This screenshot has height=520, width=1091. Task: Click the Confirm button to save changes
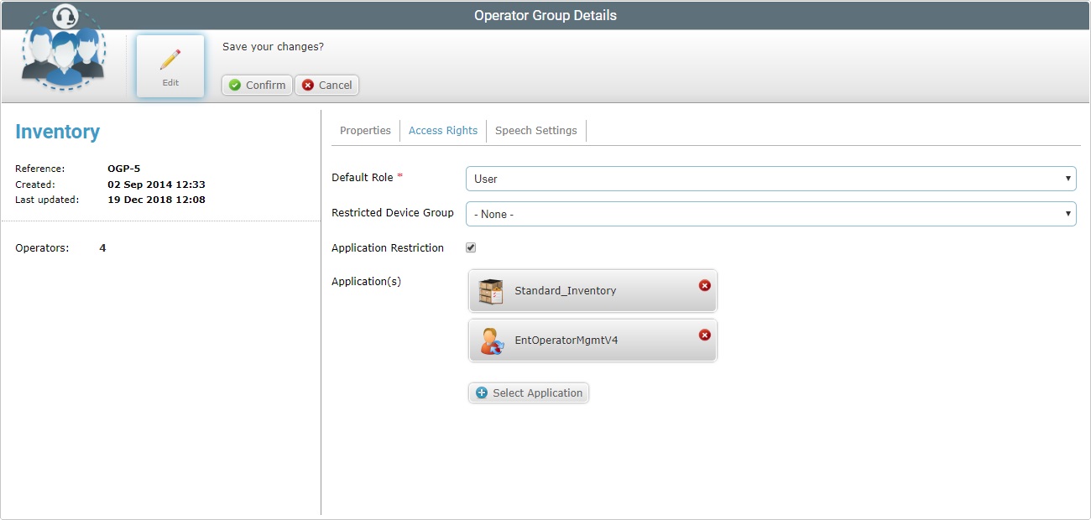click(256, 85)
